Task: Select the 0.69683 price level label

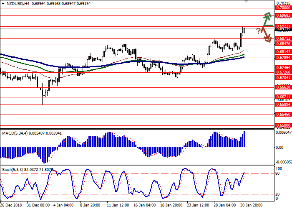Action: click(282, 15)
